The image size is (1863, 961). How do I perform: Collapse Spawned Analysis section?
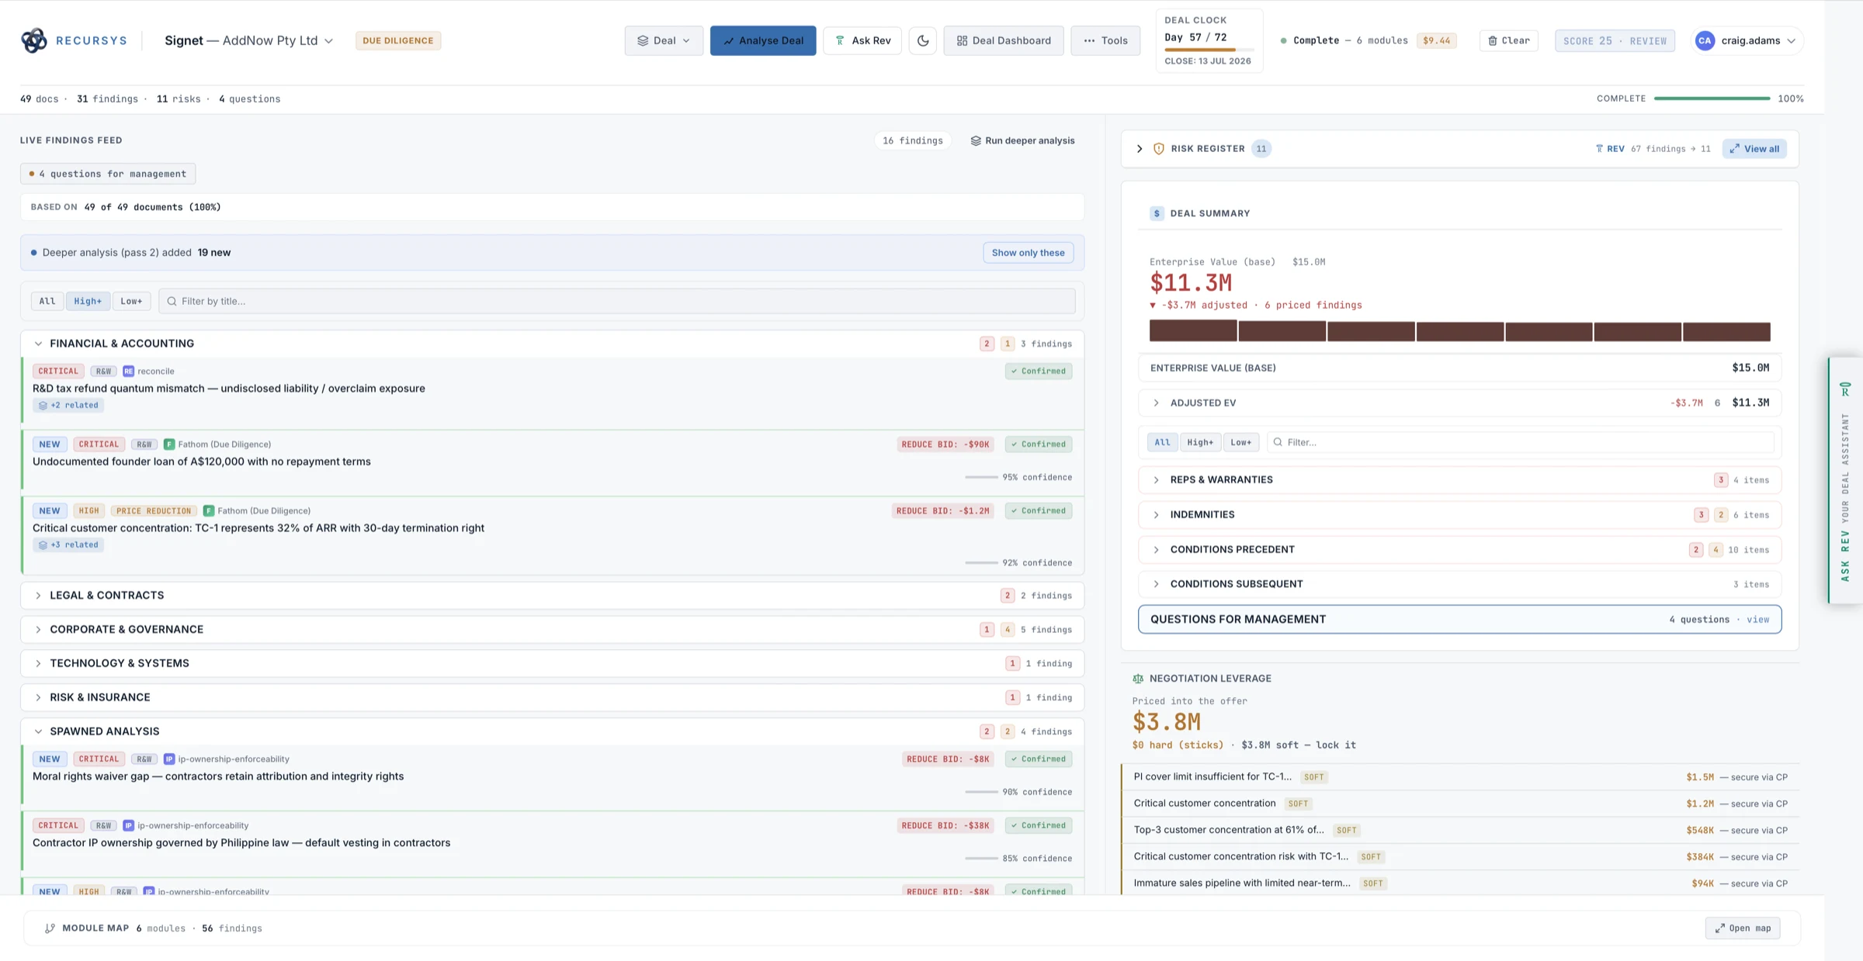[38, 732]
